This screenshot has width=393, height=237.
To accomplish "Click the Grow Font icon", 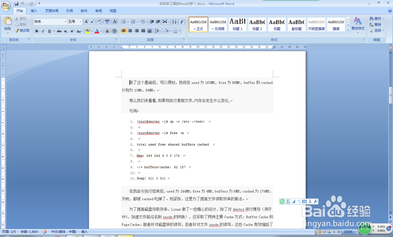I will pos(86,22).
